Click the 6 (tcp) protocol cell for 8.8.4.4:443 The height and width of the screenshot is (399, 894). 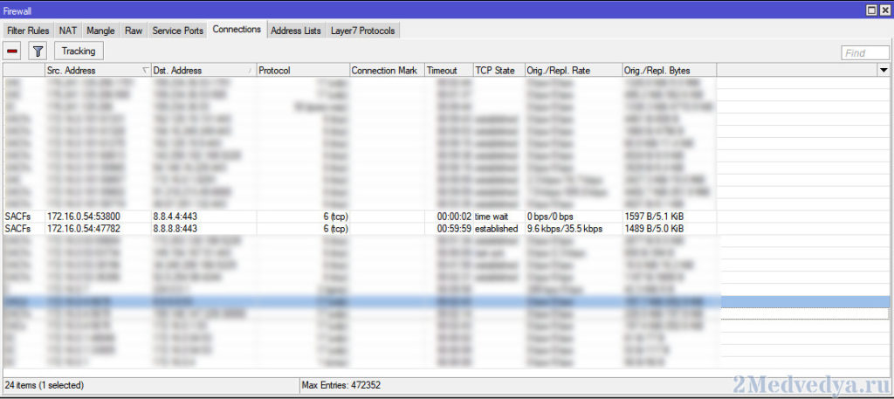(x=335, y=217)
